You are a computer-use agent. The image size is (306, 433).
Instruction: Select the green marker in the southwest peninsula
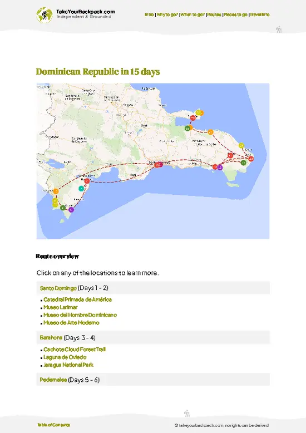pyautogui.click(x=63, y=208)
